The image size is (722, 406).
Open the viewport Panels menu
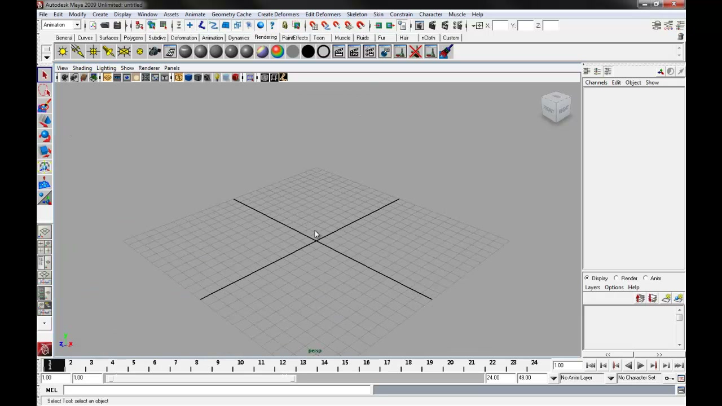coord(171,68)
